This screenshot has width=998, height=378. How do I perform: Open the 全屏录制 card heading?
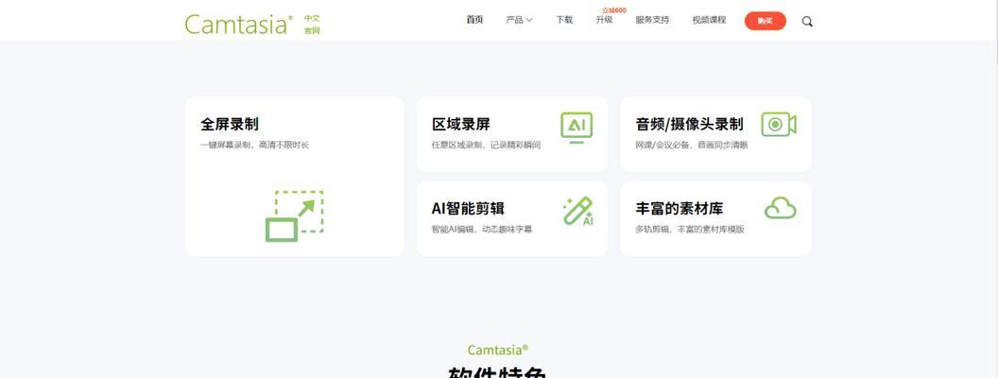(x=230, y=124)
